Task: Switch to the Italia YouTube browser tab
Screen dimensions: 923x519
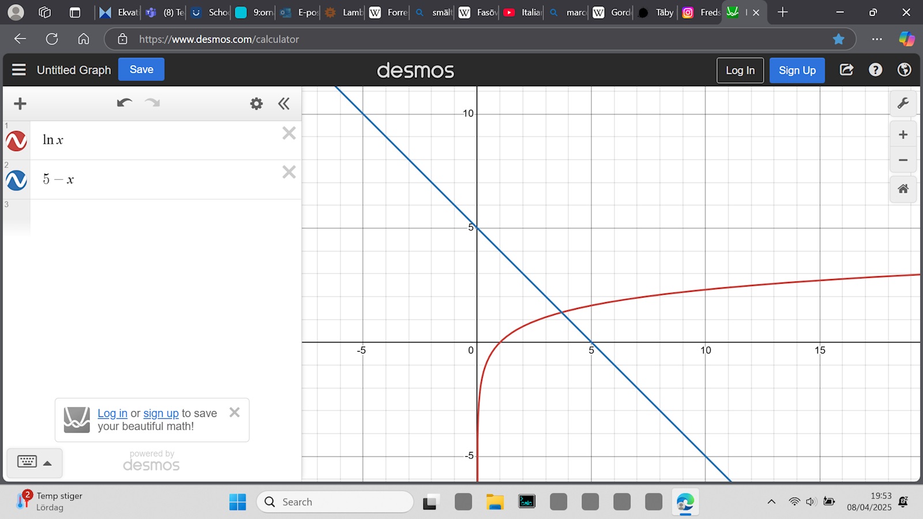Action: point(523,12)
